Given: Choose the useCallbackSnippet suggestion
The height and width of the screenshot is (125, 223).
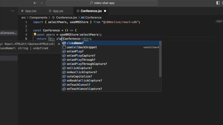Looking at the screenshot, I should pos(111,47).
